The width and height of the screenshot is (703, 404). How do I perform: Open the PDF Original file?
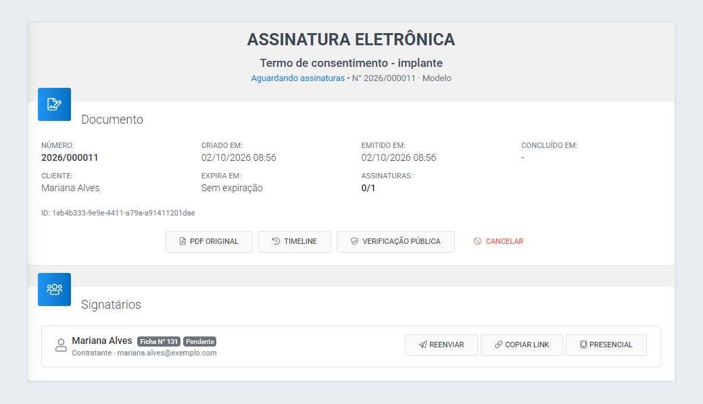[x=209, y=241]
